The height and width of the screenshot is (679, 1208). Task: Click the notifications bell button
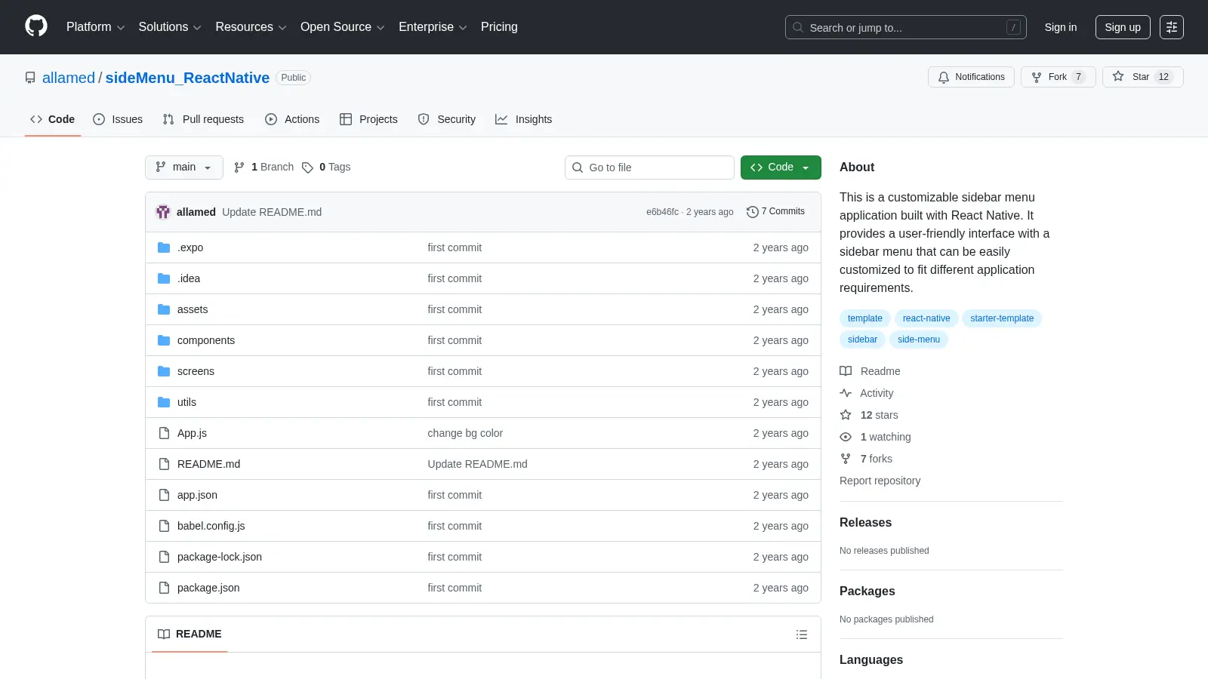point(971,77)
